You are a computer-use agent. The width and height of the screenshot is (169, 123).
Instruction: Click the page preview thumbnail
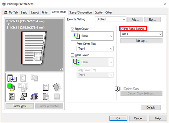(x=34, y=45)
